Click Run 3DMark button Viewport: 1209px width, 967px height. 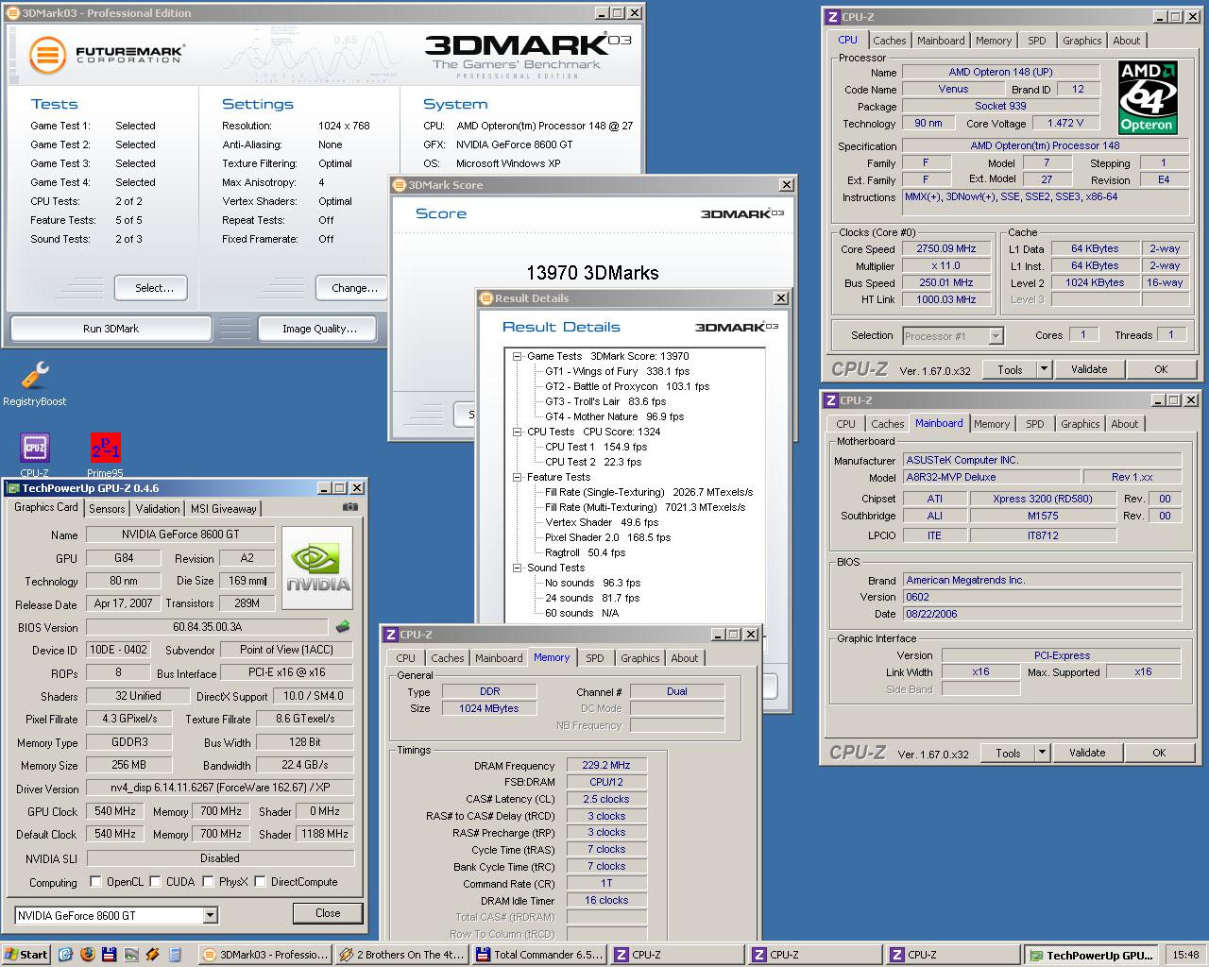point(111,329)
